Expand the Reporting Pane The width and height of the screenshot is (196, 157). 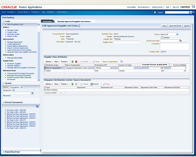(x=4, y=152)
